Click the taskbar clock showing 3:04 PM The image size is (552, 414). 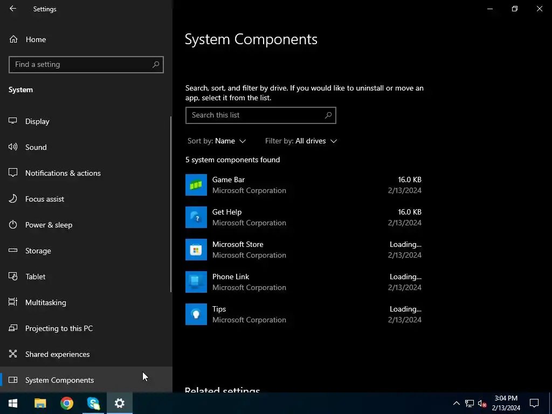point(506,403)
